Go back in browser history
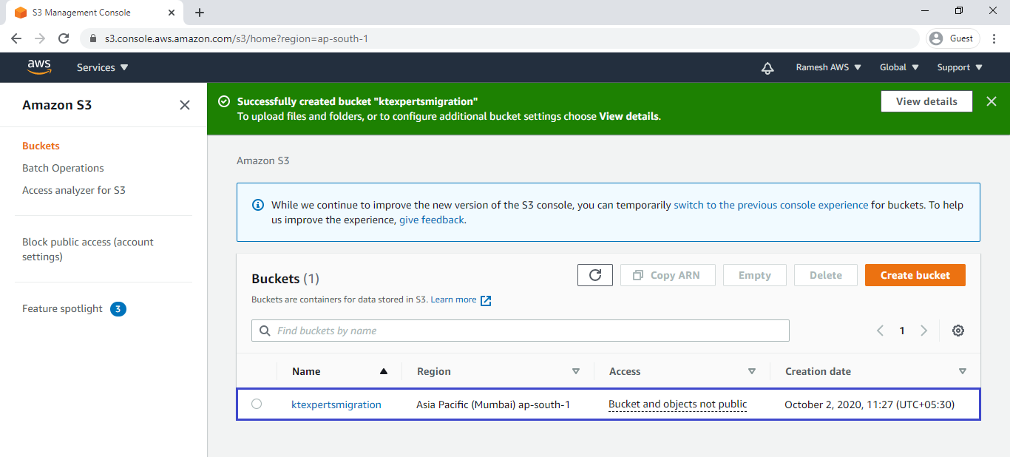The height and width of the screenshot is (457, 1010). (x=16, y=38)
